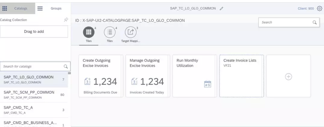
Task: Click the Client: 900 label
Action: coord(306,8)
